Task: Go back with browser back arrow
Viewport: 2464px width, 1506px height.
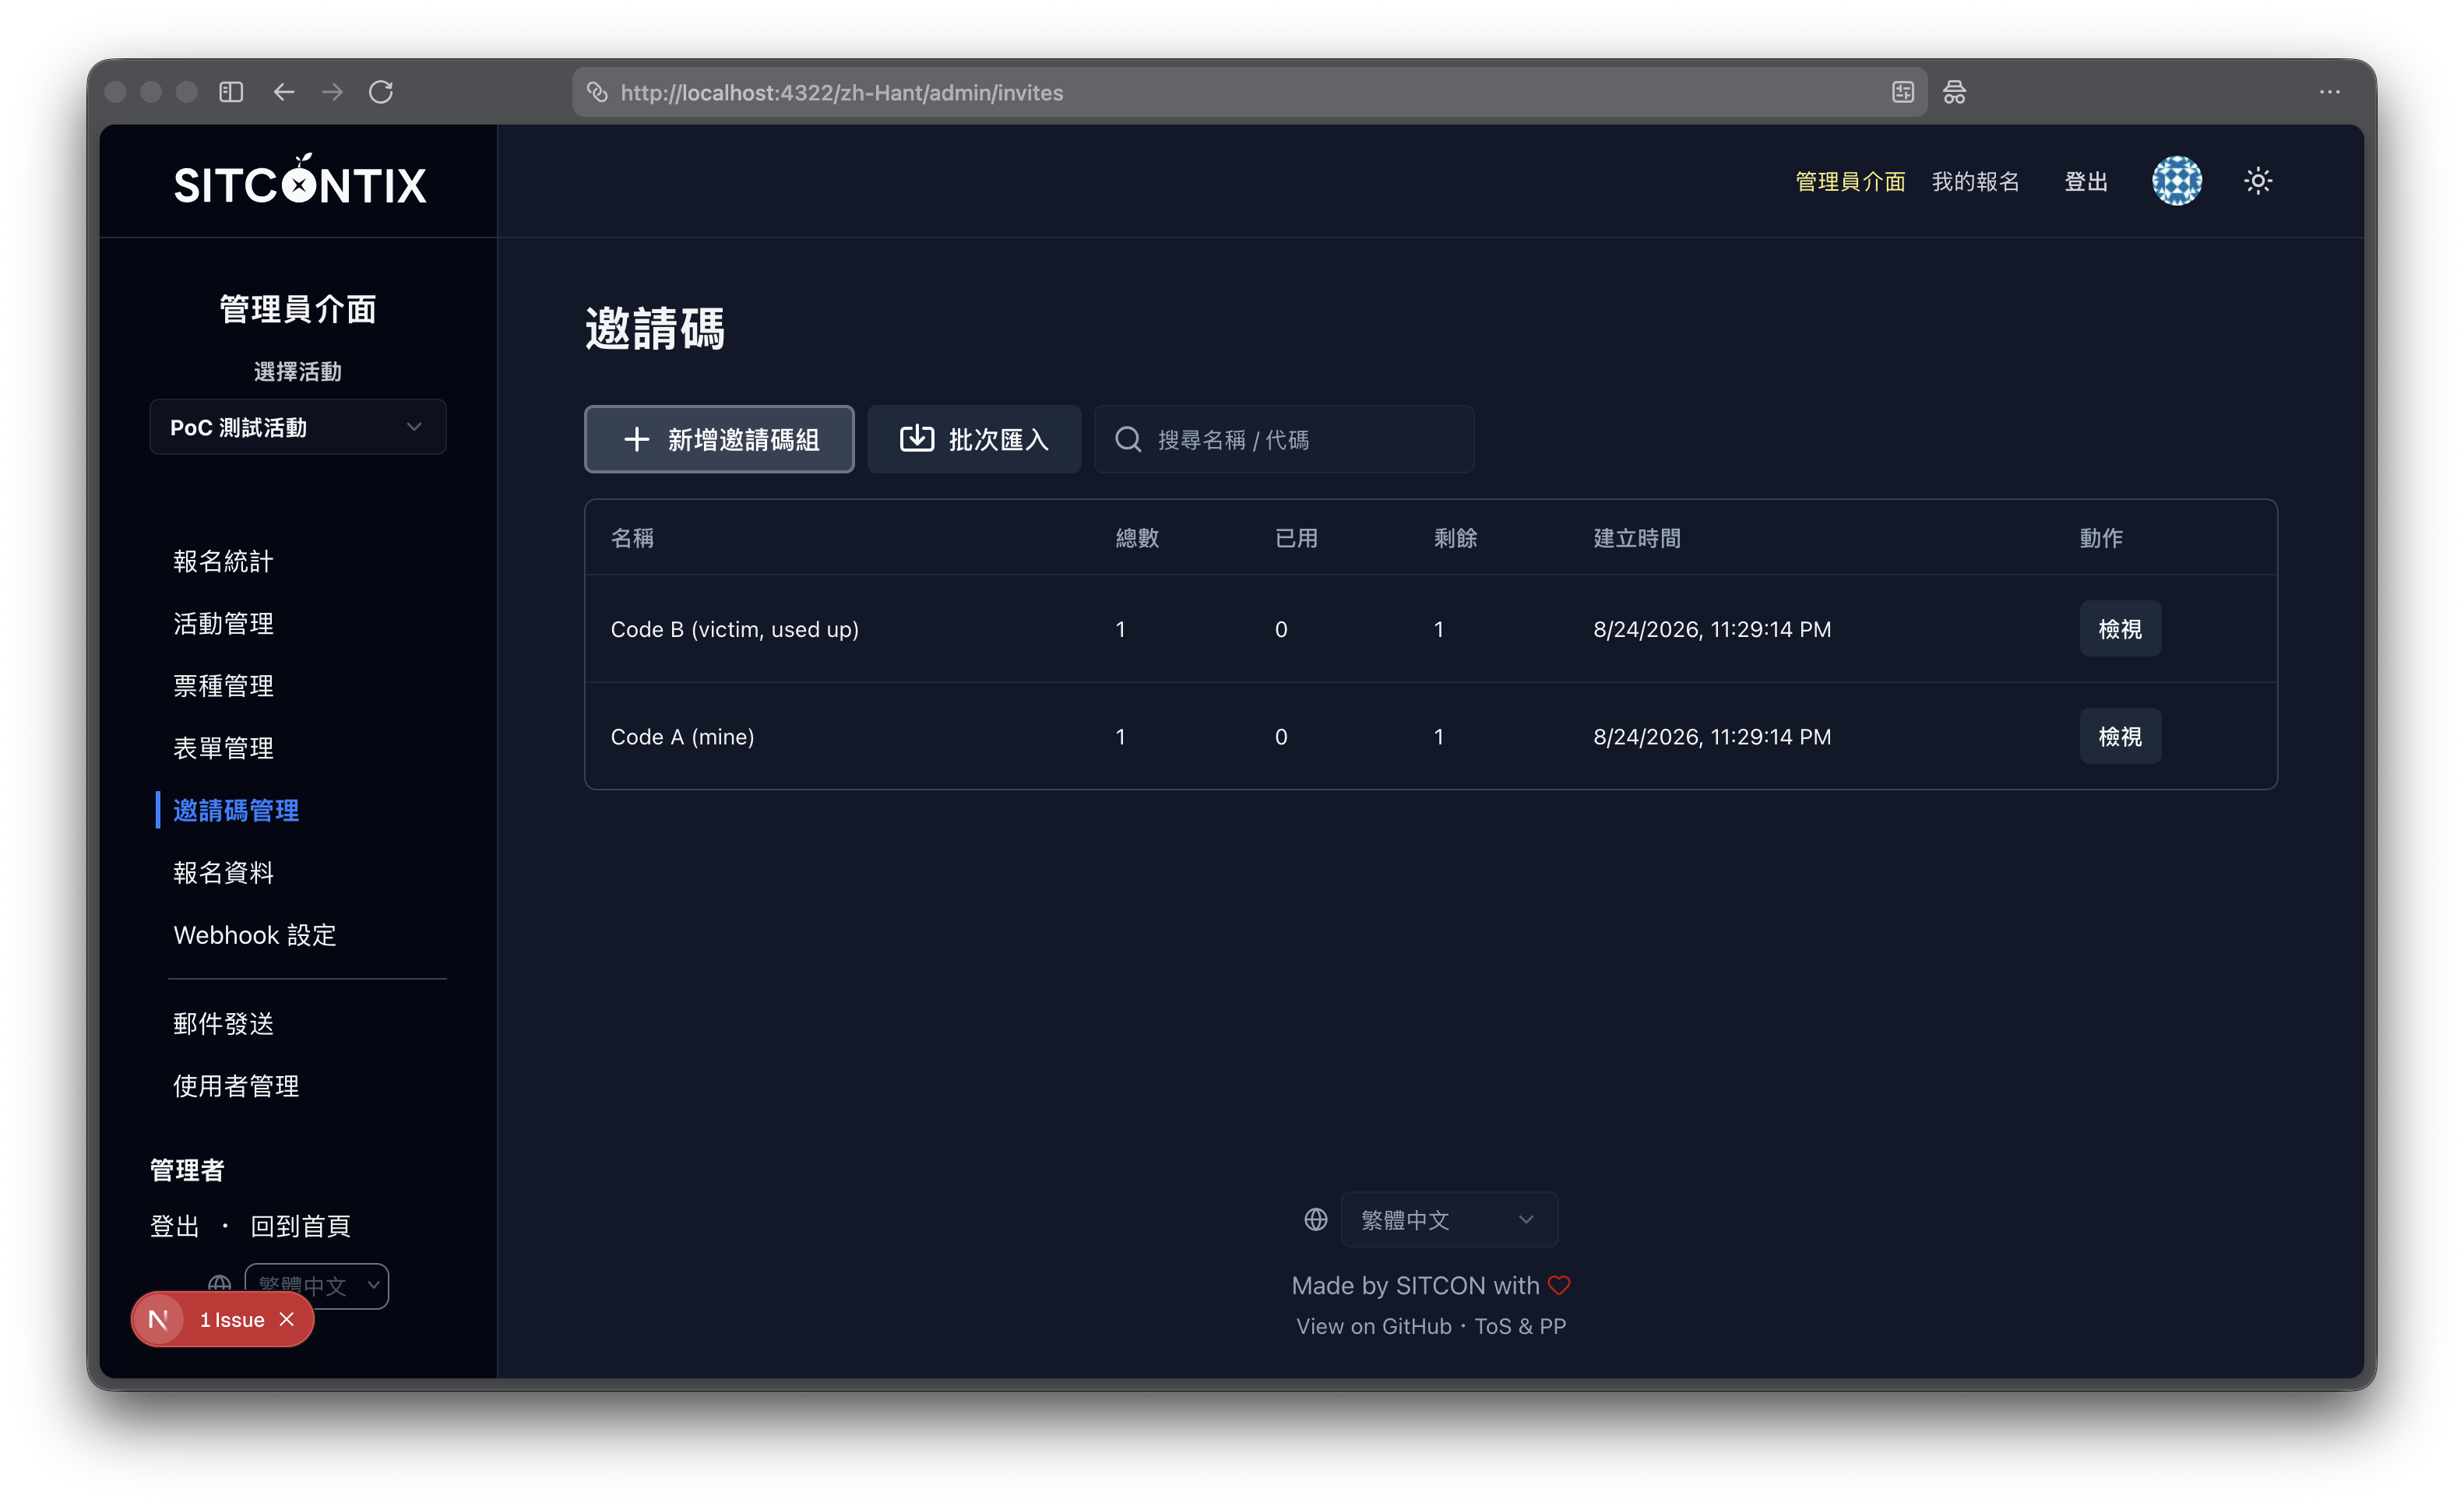Action: 284,92
